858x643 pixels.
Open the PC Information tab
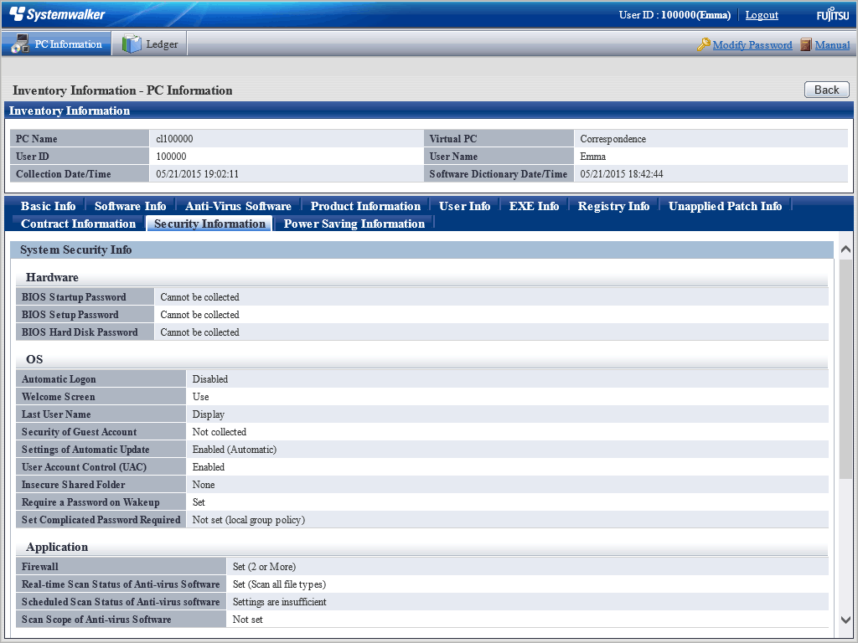click(x=56, y=44)
